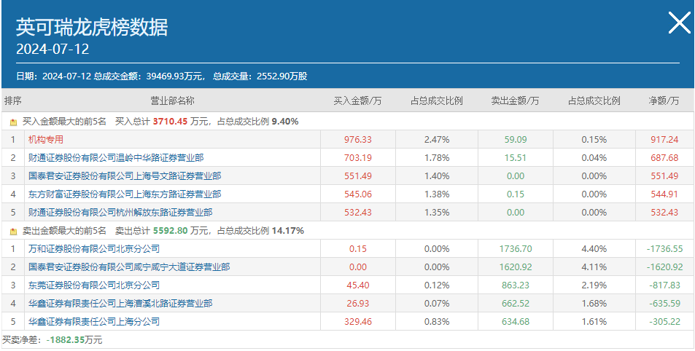Click the 营业部名称 column header
The width and height of the screenshot is (695, 351).
point(172,101)
